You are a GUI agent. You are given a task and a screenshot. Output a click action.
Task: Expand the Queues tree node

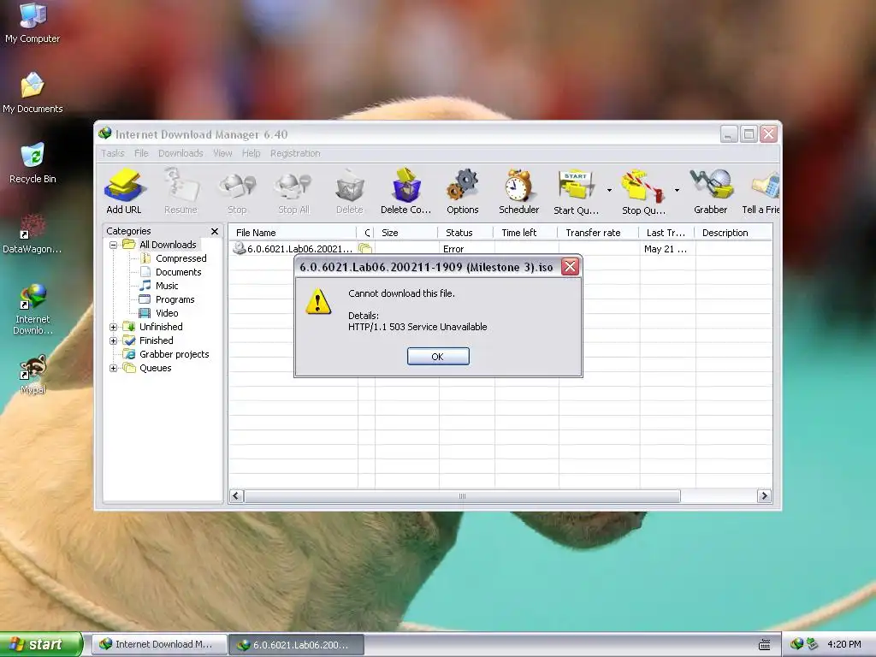pos(114,368)
